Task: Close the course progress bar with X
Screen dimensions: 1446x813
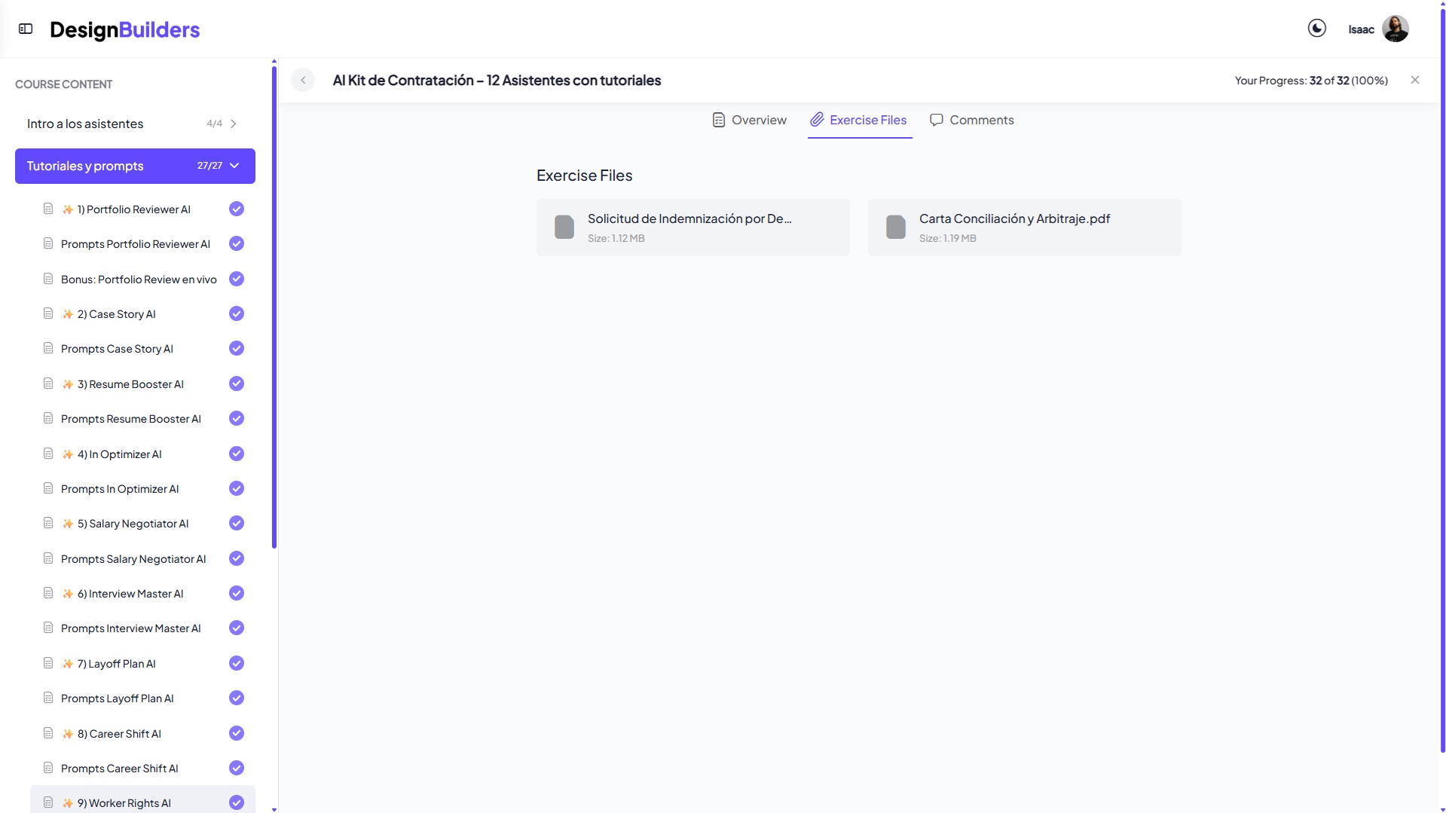Action: click(x=1414, y=80)
